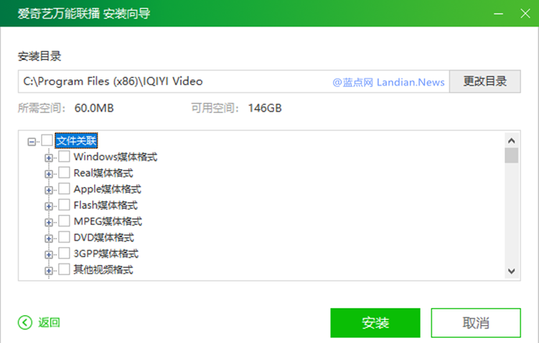The width and height of the screenshot is (539, 343).
Task: Tick the Real媒体格式 checkbox
Action: [65, 173]
